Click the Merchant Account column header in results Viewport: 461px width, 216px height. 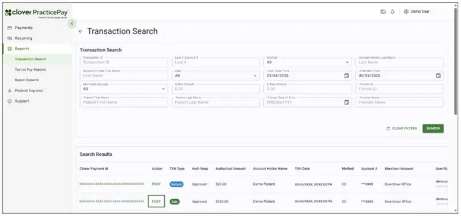click(399, 169)
